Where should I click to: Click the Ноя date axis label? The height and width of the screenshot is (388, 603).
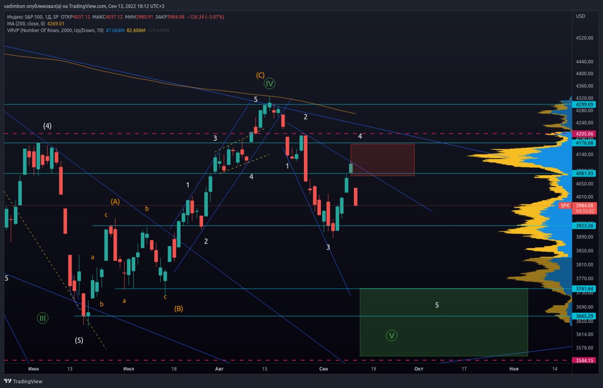click(513, 369)
